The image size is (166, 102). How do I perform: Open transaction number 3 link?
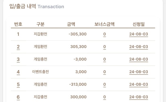tap(18, 59)
